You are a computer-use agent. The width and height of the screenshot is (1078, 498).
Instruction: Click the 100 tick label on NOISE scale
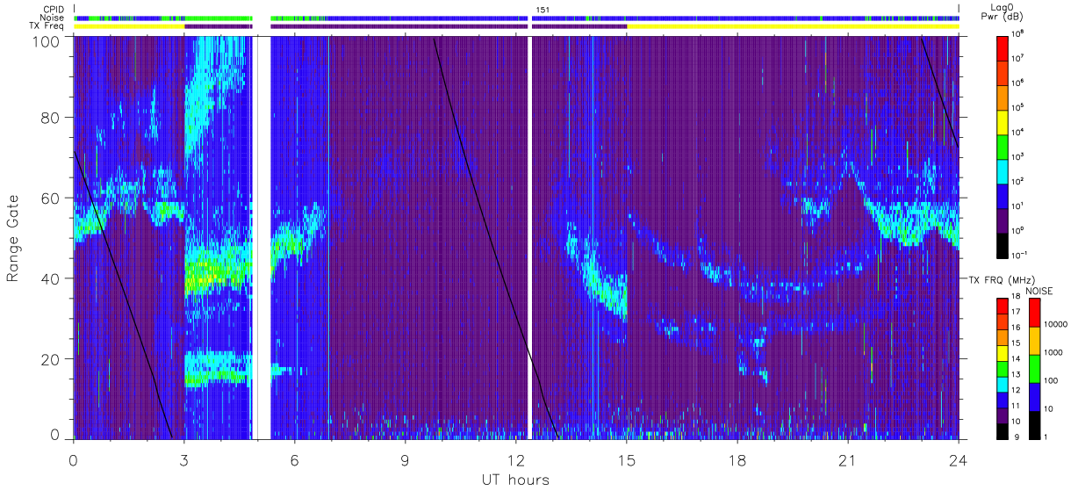(1051, 380)
